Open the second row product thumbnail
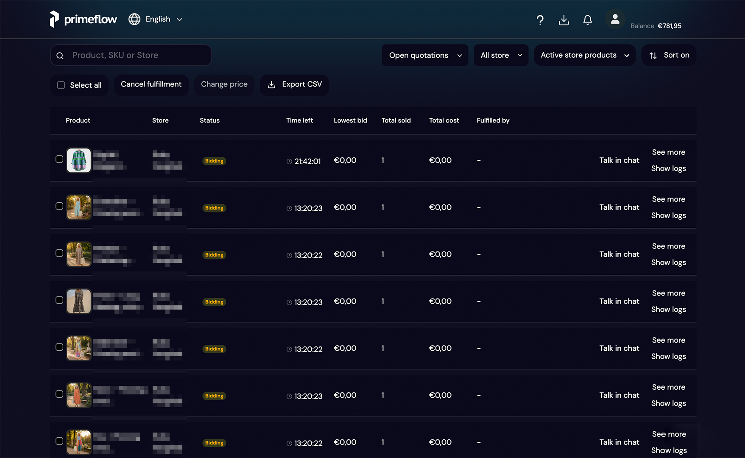Screen dimensions: 745x458 click(79, 207)
